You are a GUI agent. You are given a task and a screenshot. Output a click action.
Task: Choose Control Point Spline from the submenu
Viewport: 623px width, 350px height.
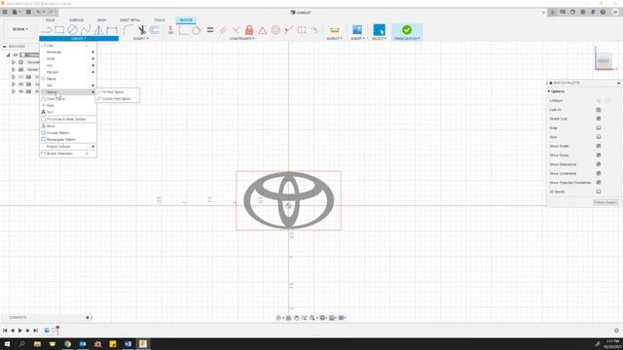[117, 99]
